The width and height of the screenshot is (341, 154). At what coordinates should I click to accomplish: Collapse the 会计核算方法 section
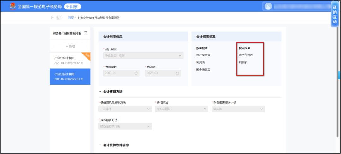click(100, 92)
